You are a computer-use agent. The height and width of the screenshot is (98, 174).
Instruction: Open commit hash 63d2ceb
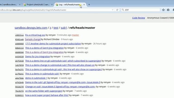point(19,39)
